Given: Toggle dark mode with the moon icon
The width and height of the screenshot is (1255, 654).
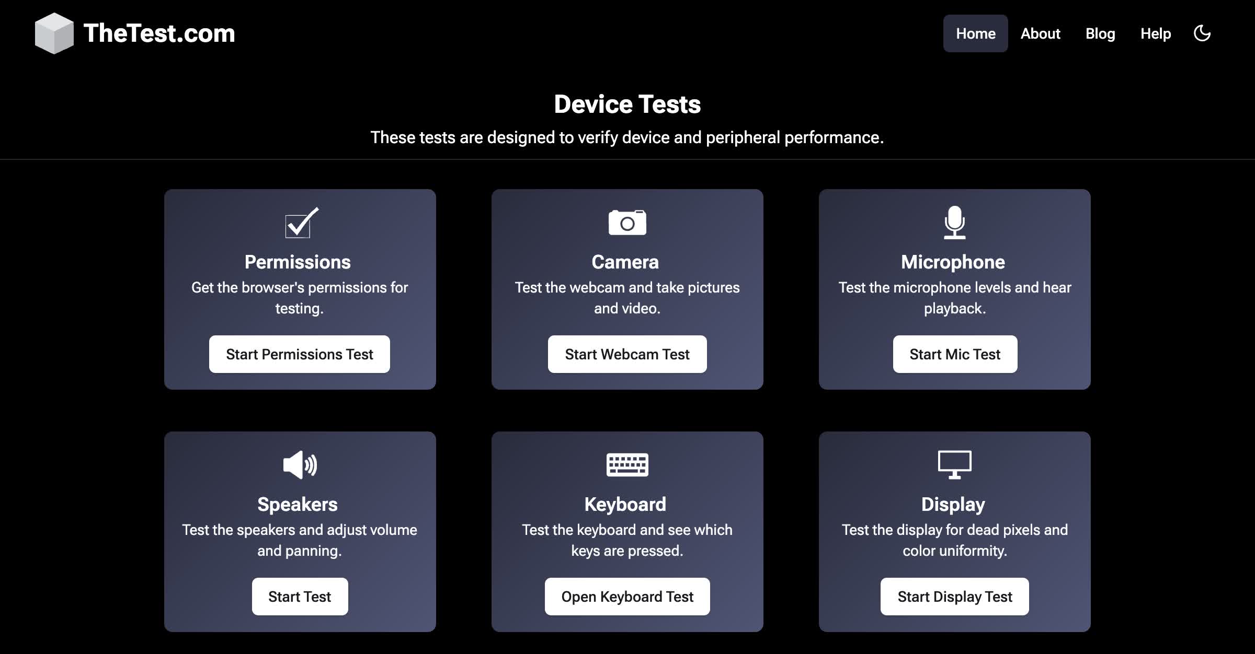Looking at the screenshot, I should click(1202, 33).
